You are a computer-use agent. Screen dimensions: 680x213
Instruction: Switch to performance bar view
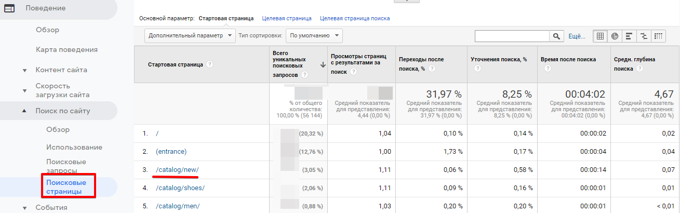[x=629, y=36]
